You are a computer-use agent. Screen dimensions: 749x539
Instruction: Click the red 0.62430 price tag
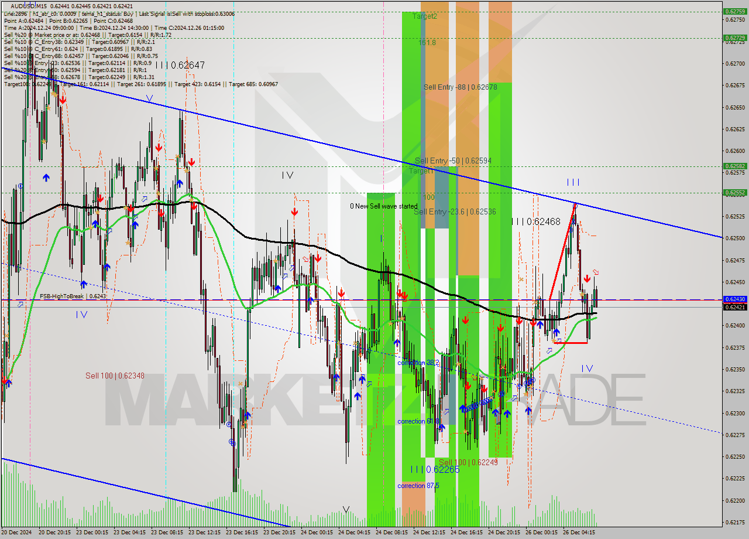734,299
